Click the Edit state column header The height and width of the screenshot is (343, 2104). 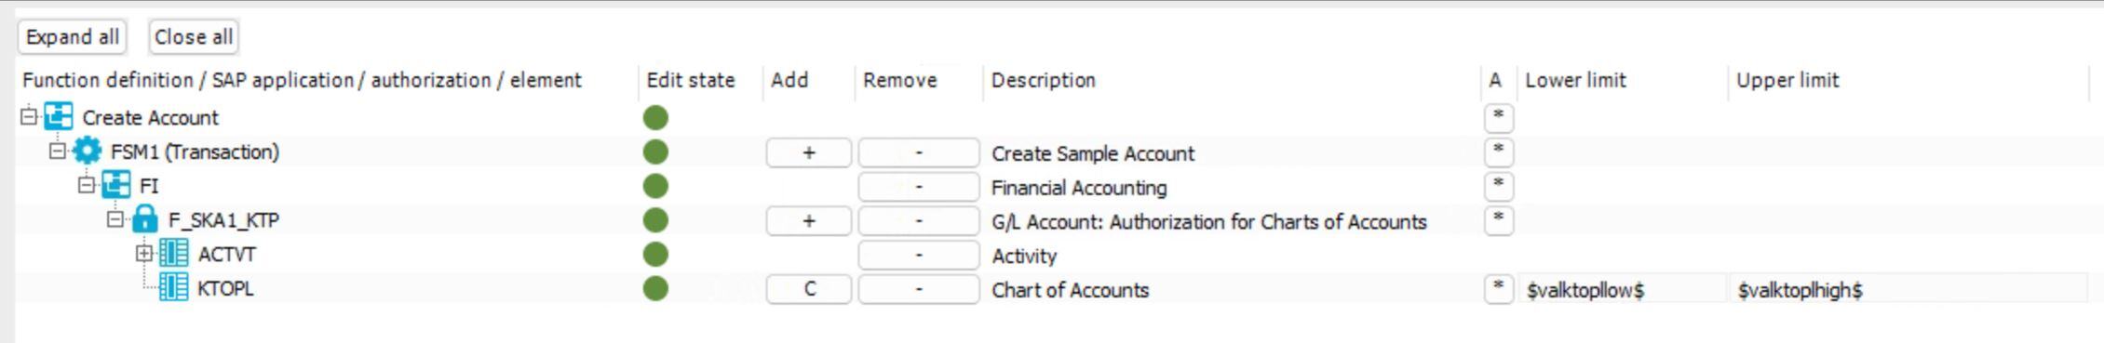click(691, 80)
